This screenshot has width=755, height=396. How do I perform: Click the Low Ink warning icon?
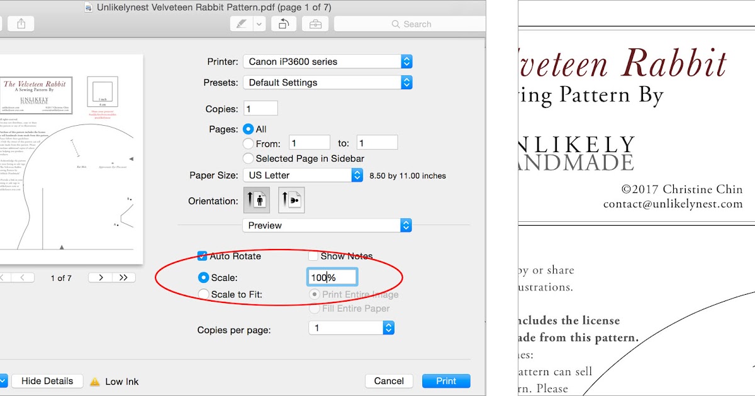[x=96, y=380]
